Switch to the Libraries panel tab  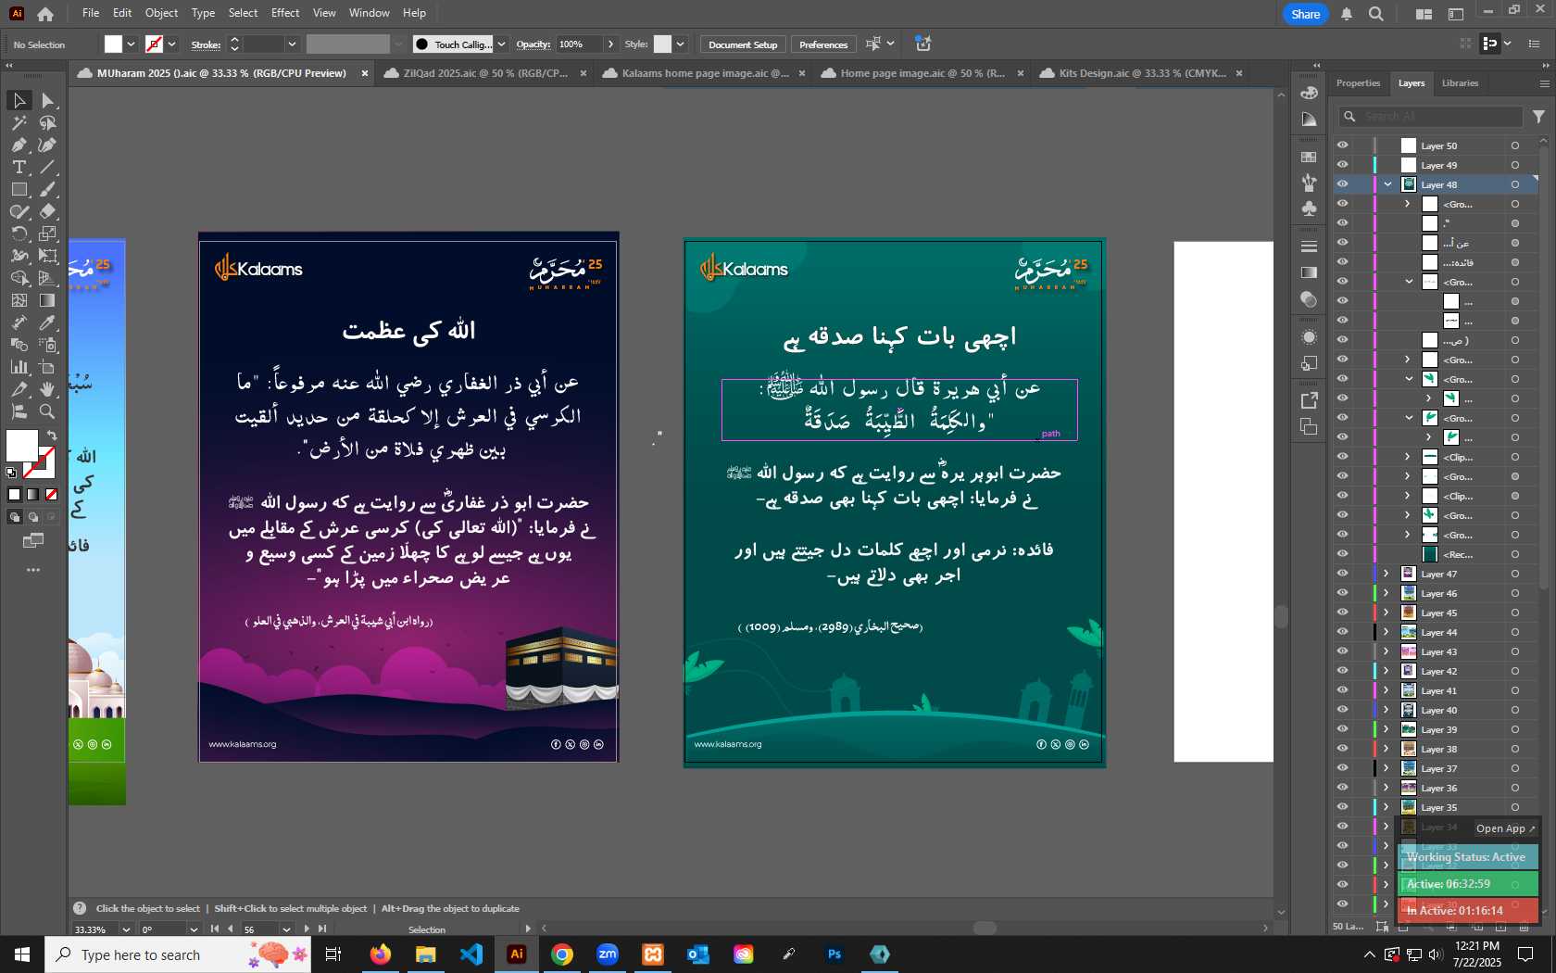point(1460,83)
